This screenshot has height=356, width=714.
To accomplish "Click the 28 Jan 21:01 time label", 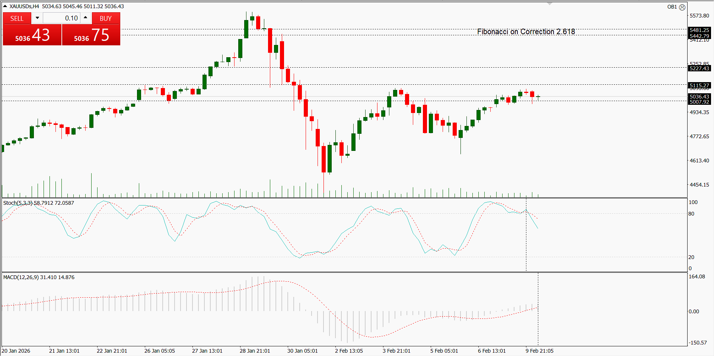I will click(x=255, y=351).
